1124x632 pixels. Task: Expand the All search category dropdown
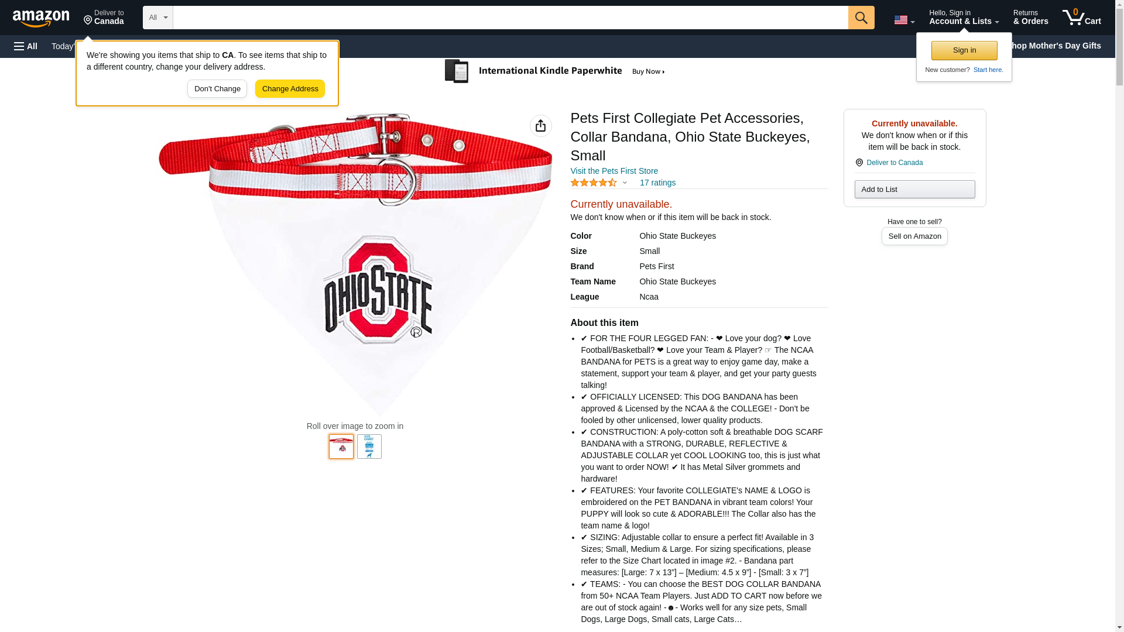click(x=158, y=18)
